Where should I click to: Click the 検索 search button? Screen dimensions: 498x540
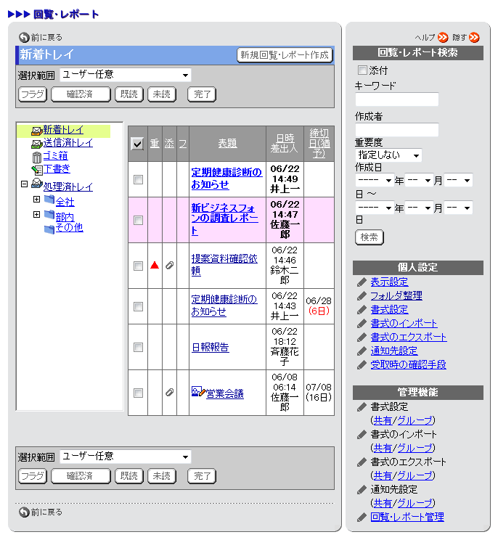370,237
